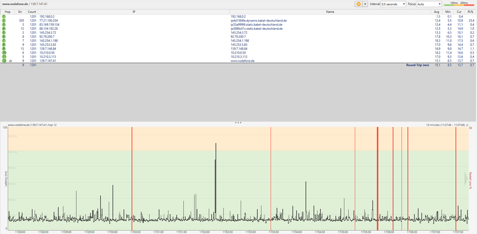Sort by the Err column header

pos(20,11)
